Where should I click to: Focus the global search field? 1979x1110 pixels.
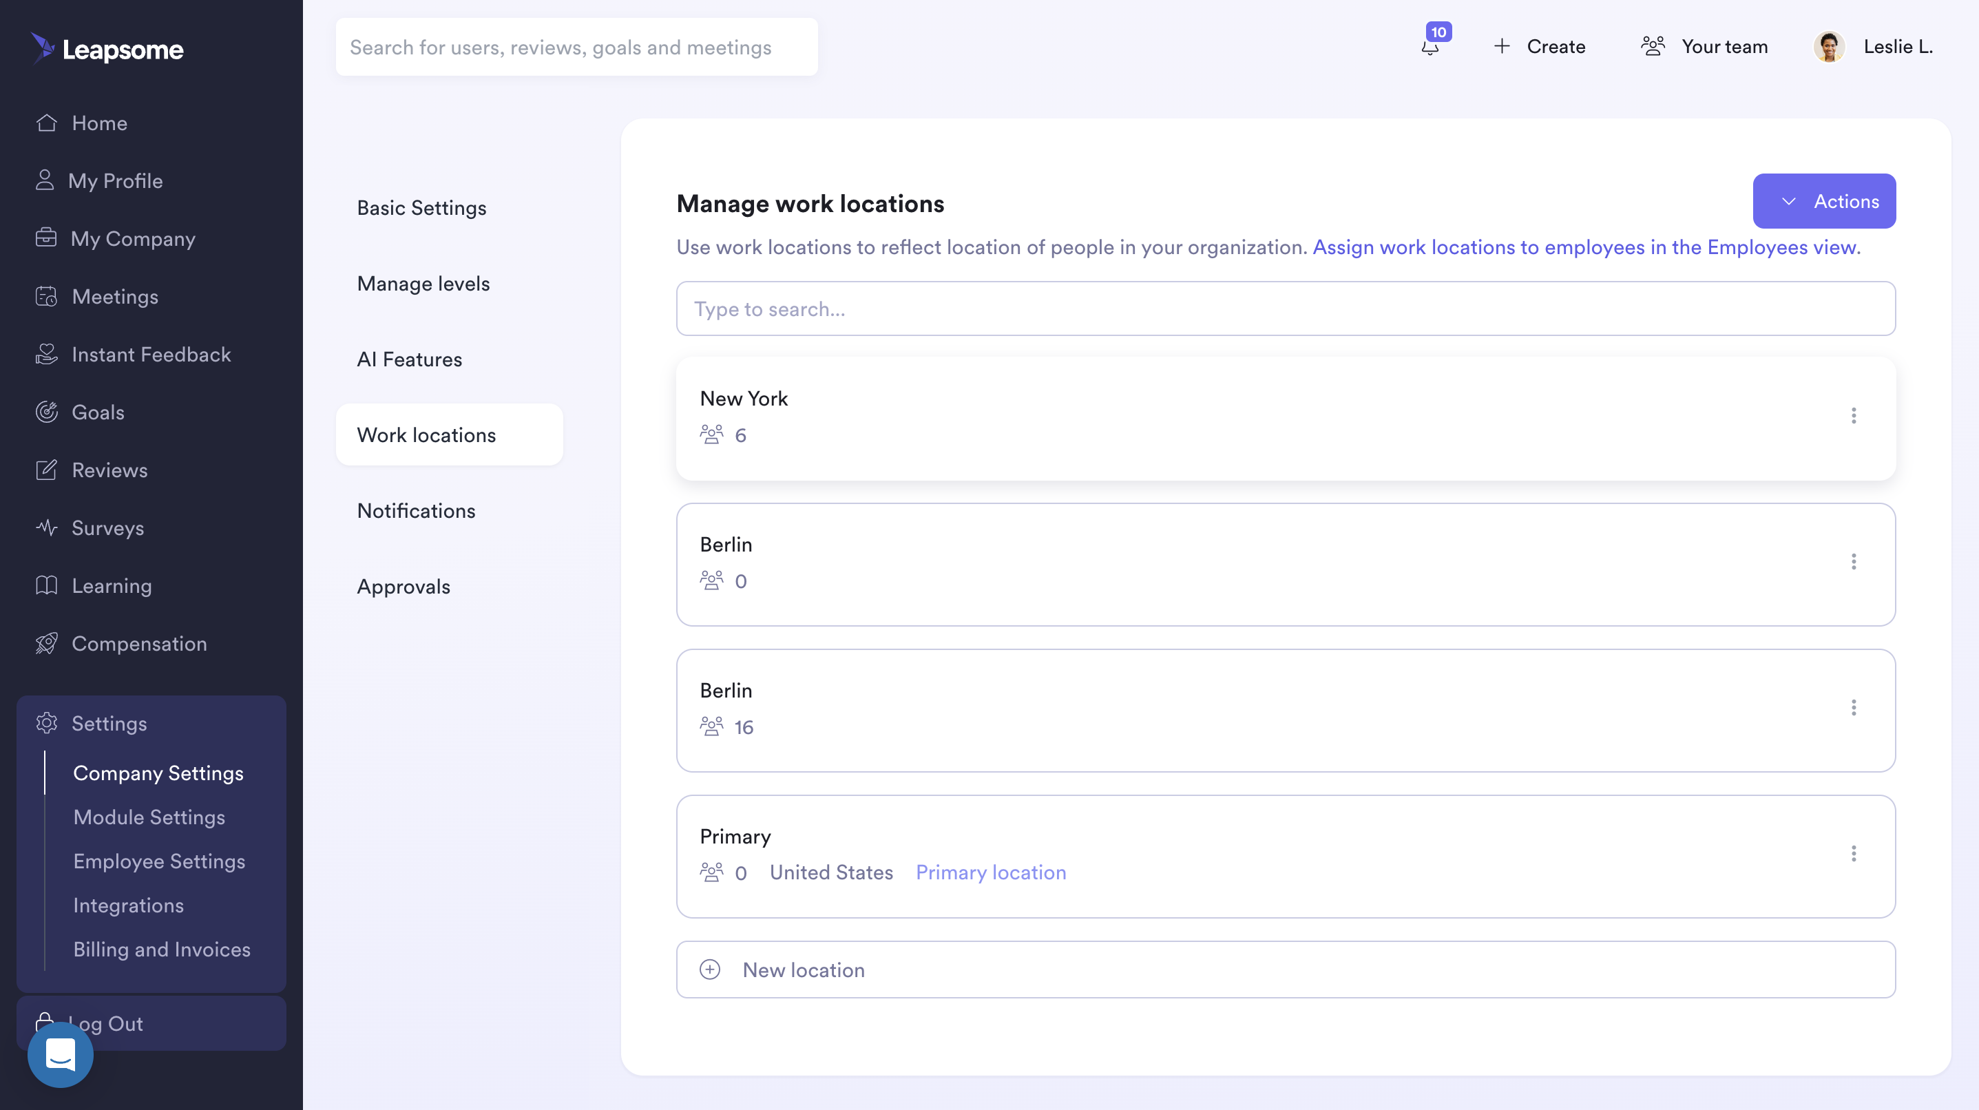[576, 47]
